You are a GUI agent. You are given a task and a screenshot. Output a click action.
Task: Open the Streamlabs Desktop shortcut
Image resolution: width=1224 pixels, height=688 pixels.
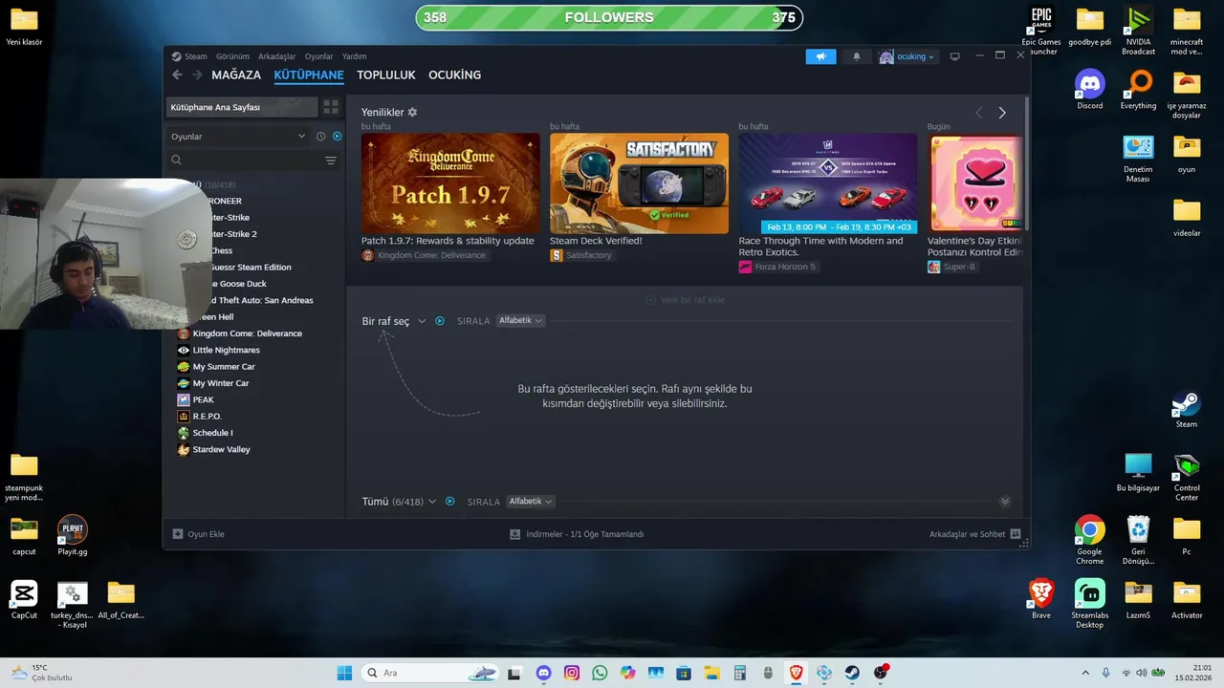pyautogui.click(x=1089, y=603)
